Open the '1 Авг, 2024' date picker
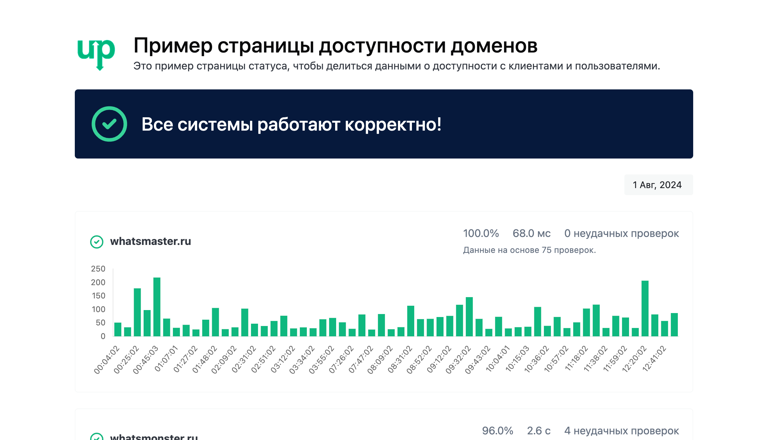The height and width of the screenshot is (440, 764). (x=658, y=185)
